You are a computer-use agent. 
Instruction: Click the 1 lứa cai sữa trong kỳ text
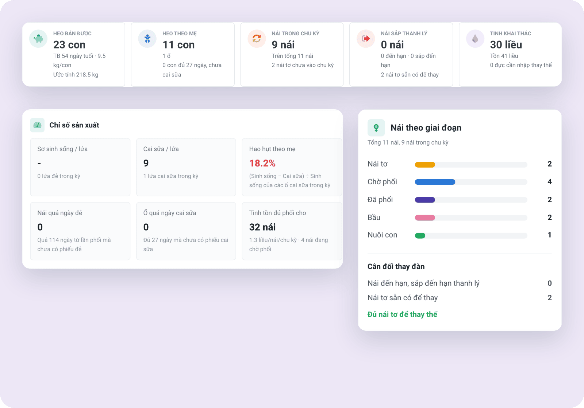point(171,176)
